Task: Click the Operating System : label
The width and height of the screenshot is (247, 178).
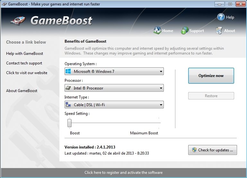Action: [81, 64]
